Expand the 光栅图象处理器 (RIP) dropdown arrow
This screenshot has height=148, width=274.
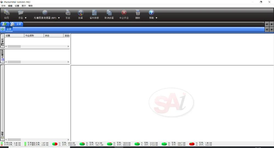(x=59, y=18)
